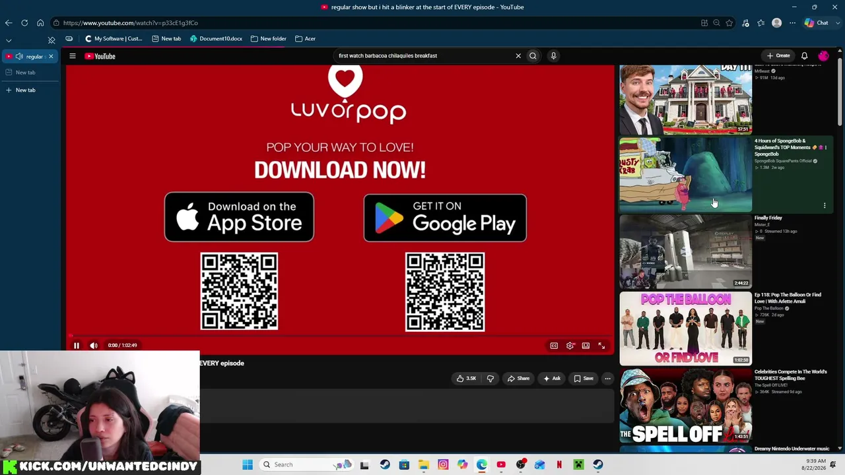Open the player settings gear
The image size is (845, 475).
570,346
